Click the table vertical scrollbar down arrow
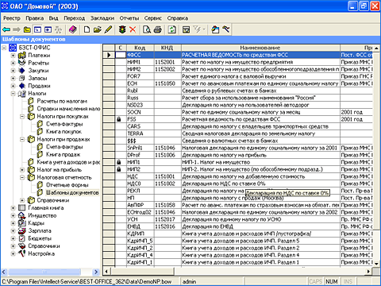 pos(376,264)
